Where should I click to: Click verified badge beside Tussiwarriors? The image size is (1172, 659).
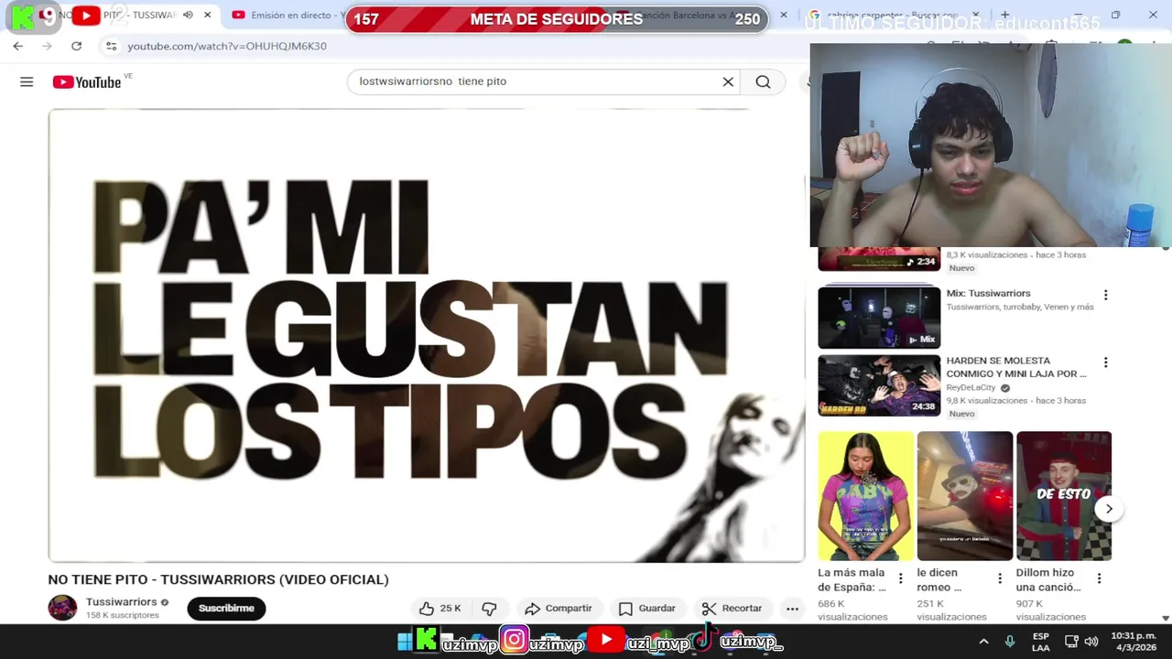click(x=165, y=602)
